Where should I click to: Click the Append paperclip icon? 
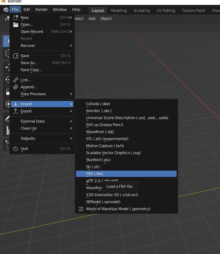(x=15, y=87)
